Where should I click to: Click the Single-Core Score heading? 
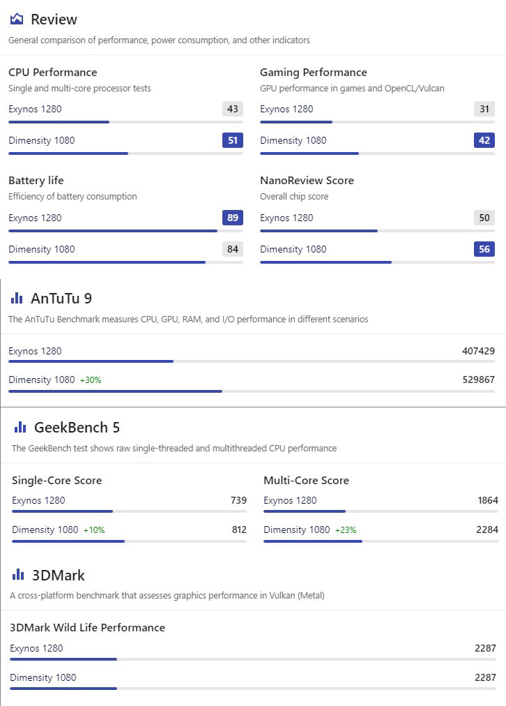56,481
